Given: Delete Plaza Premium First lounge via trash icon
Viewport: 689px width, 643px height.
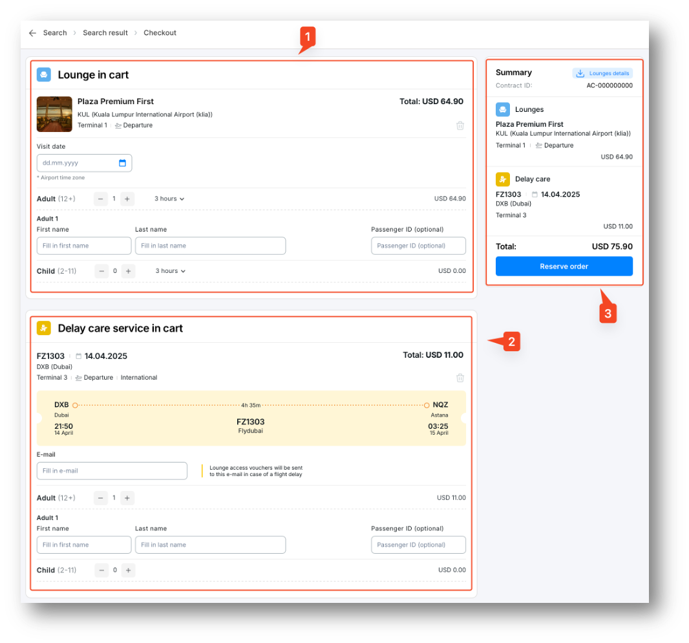Looking at the screenshot, I should [460, 125].
